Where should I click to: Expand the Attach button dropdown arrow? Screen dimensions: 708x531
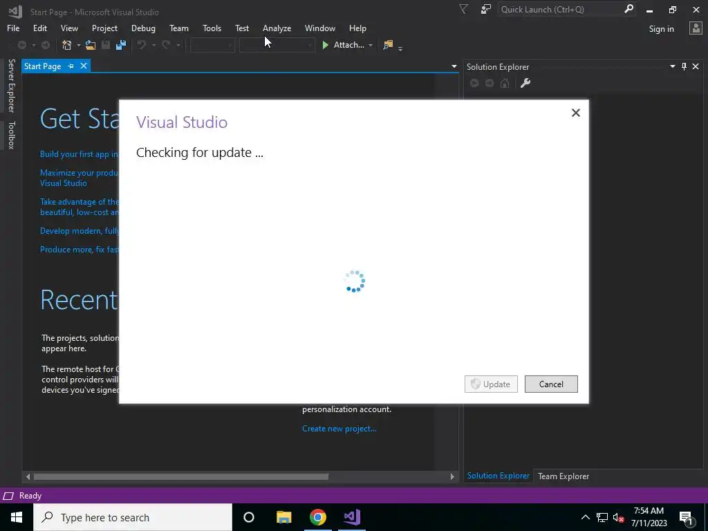tap(371, 45)
